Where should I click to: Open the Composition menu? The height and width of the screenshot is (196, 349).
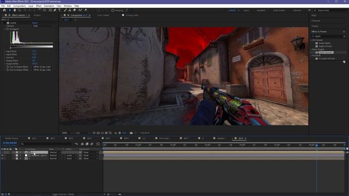(20, 6)
